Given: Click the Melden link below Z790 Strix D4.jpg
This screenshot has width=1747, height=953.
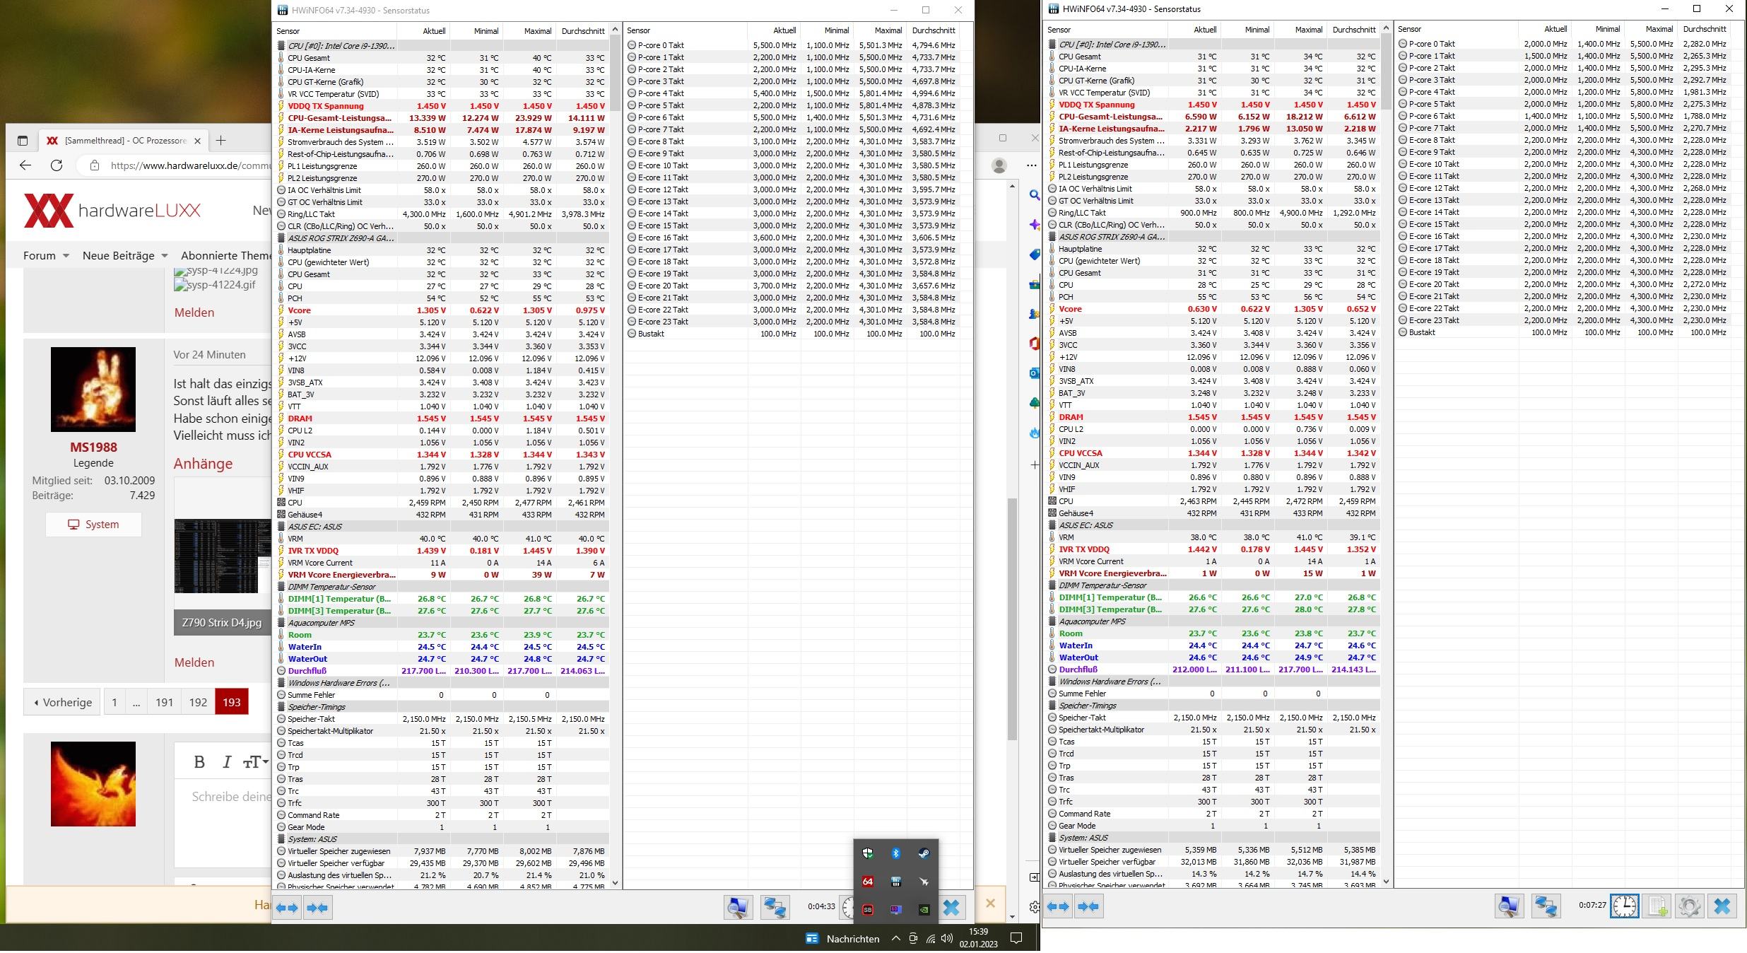Looking at the screenshot, I should point(194,662).
